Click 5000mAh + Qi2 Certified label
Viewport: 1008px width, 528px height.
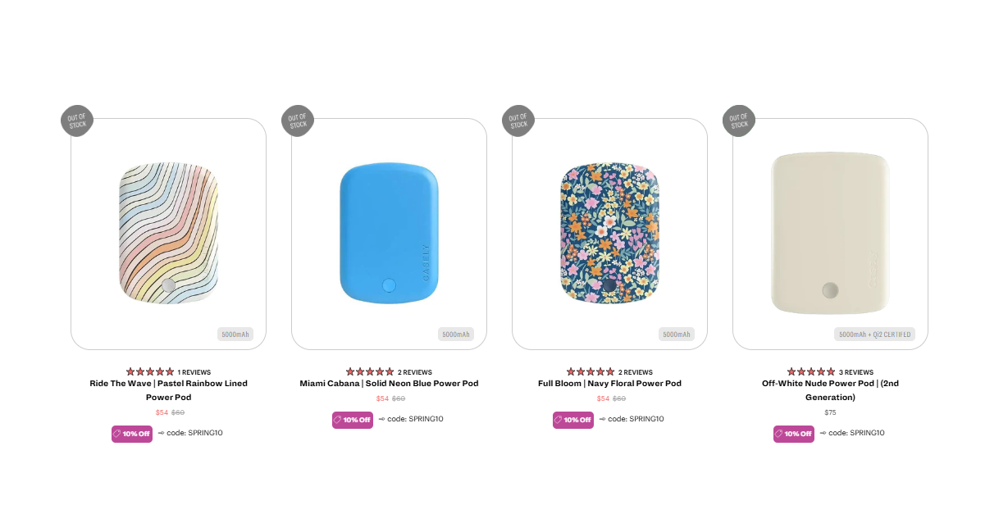[875, 335]
